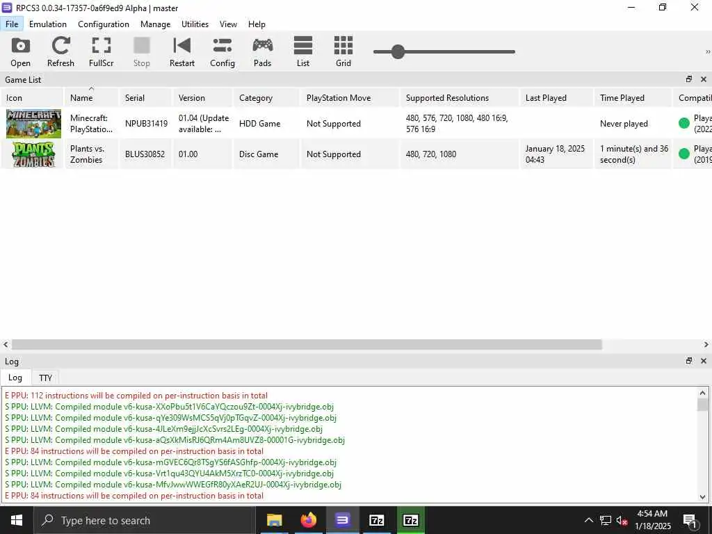The width and height of the screenshot is (712, 534).
Task: Show hidden system tray icons
Action: point(588,520)
